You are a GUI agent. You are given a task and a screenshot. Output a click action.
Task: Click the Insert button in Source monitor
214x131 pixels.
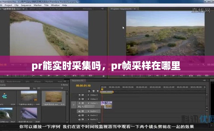click(74, 75)
